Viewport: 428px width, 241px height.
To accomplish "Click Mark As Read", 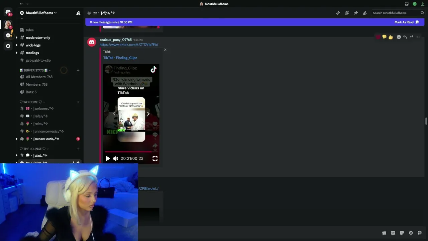I will (406, 22).
